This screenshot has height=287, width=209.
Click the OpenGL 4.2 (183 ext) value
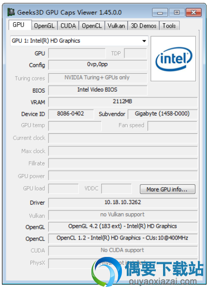123,227
